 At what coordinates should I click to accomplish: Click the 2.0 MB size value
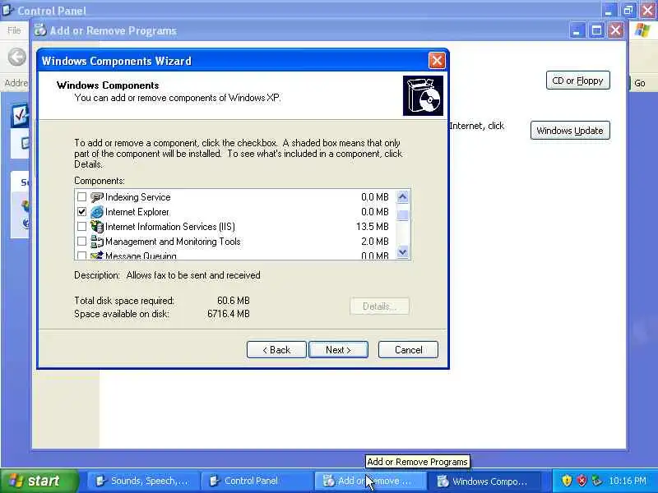375,242
